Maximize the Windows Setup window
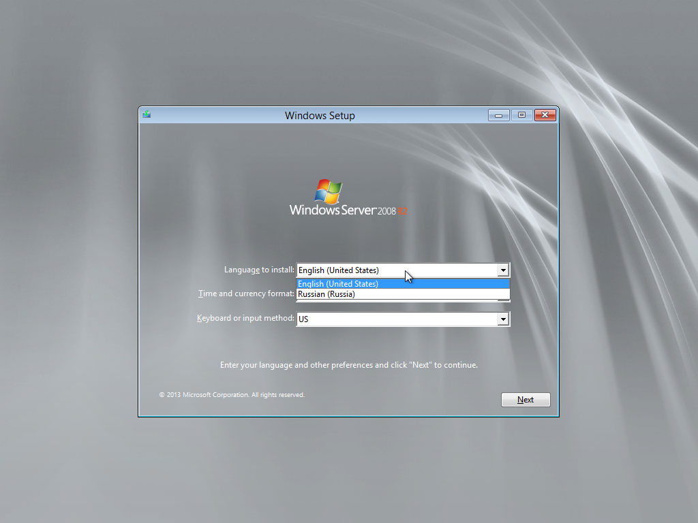 [521, 115]
